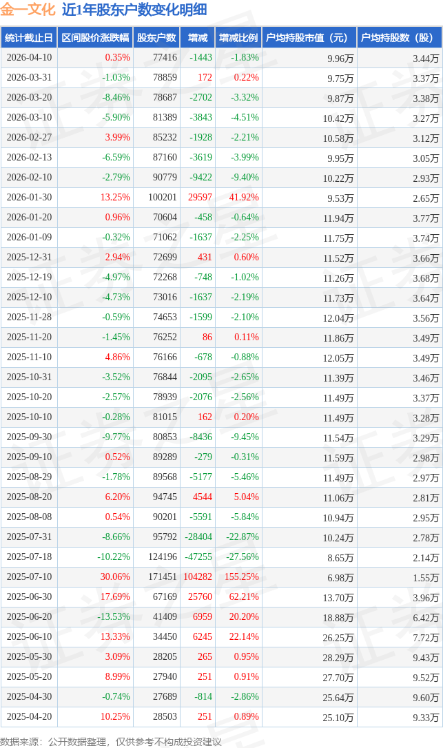
Task: Select the 增减比例 column header
Action: pos(238,38)
